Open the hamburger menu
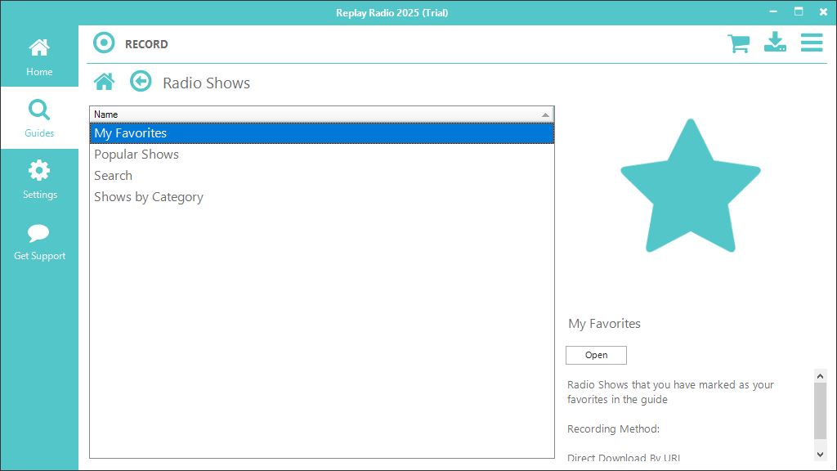The width and height of the screenshot is (837, 471). pyautogui.click(x=812, y=43)
